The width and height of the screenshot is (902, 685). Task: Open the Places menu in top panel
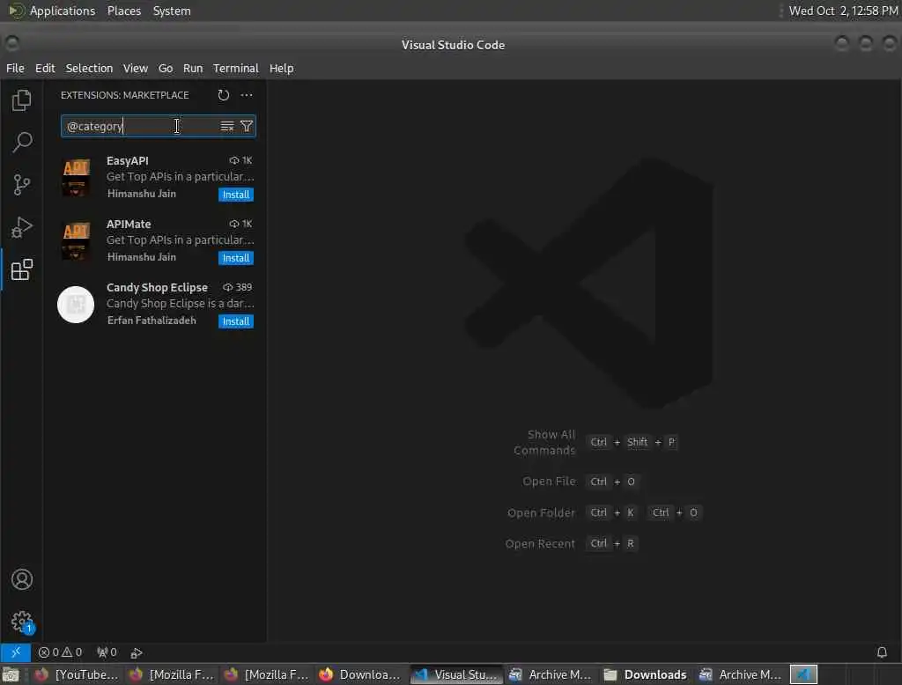[x=124, y=11]
